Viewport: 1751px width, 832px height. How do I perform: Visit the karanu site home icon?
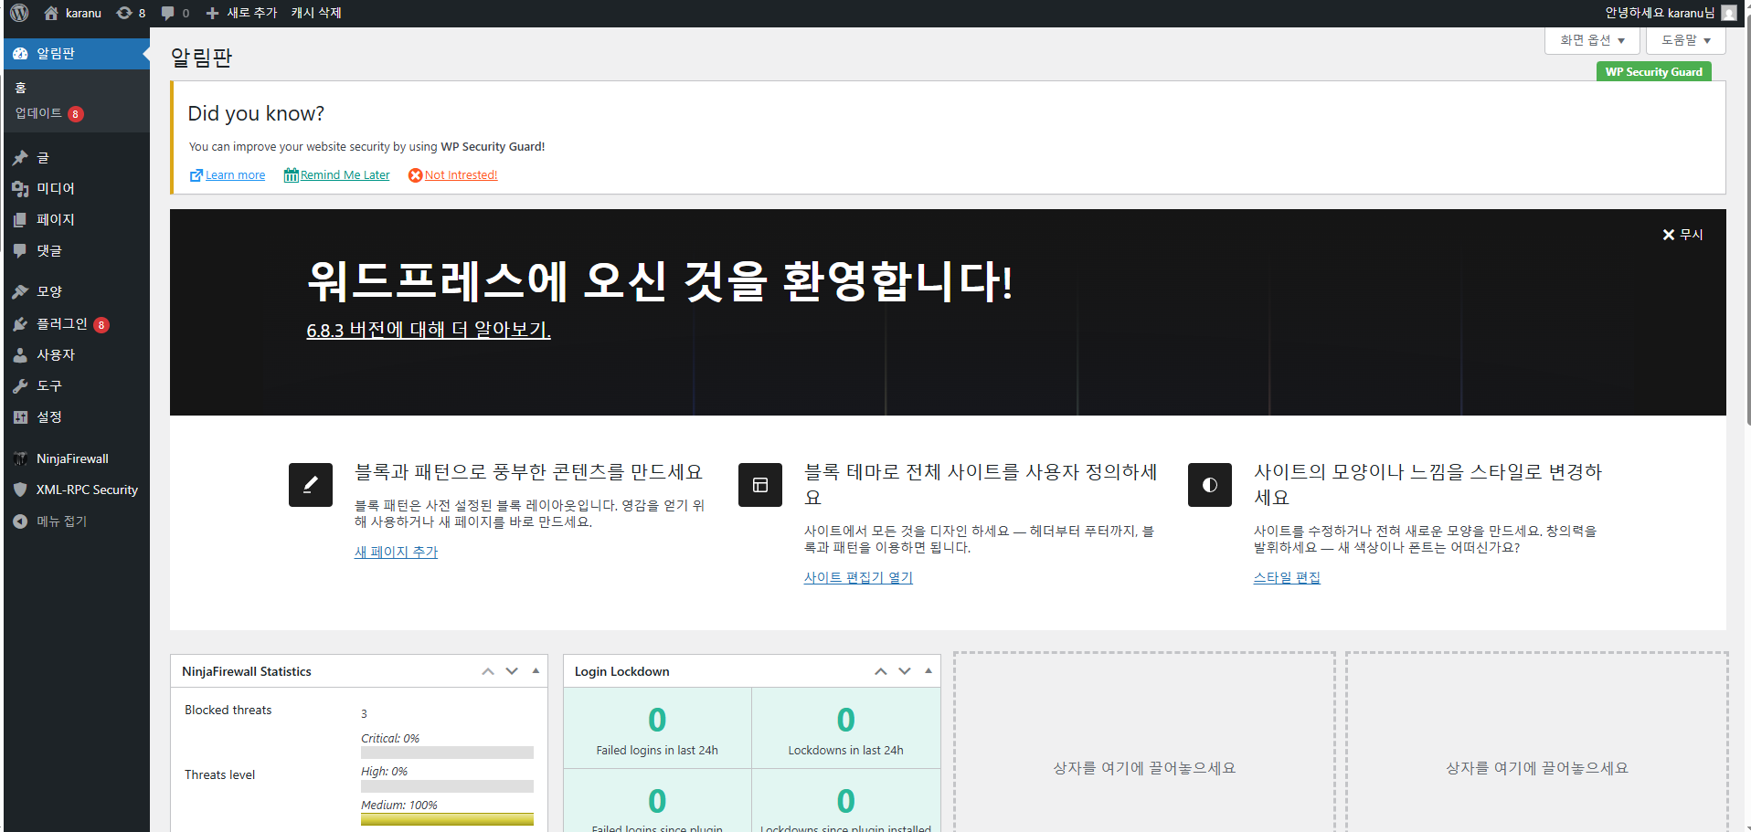51,13
